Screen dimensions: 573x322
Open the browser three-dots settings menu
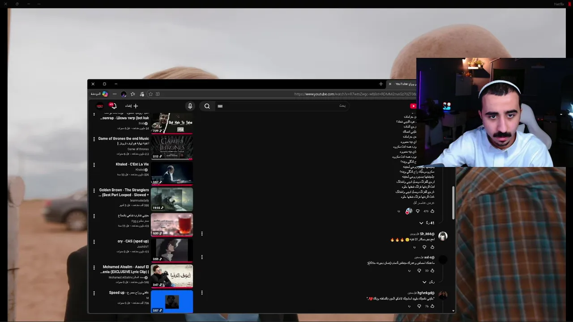point(115,94)
